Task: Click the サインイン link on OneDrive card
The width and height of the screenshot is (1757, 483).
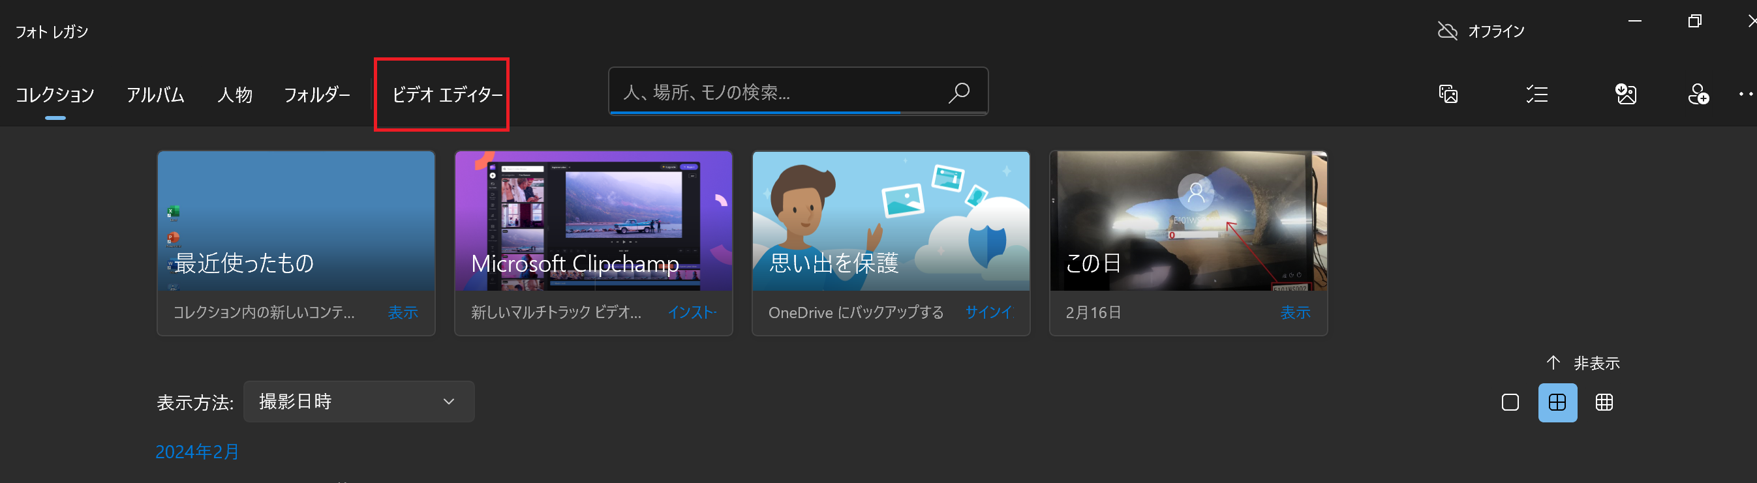Action: 989,313
